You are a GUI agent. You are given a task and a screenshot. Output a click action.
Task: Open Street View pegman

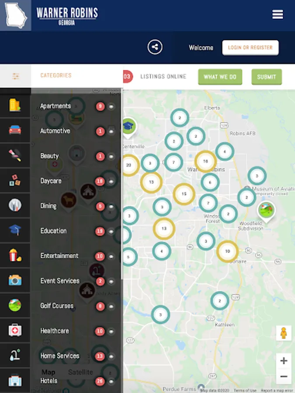pyautogui.click(x=284, y=333)
